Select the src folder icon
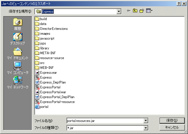Image resolution: width=188 pixels, height=134 pixels. (x=37, y=63)
